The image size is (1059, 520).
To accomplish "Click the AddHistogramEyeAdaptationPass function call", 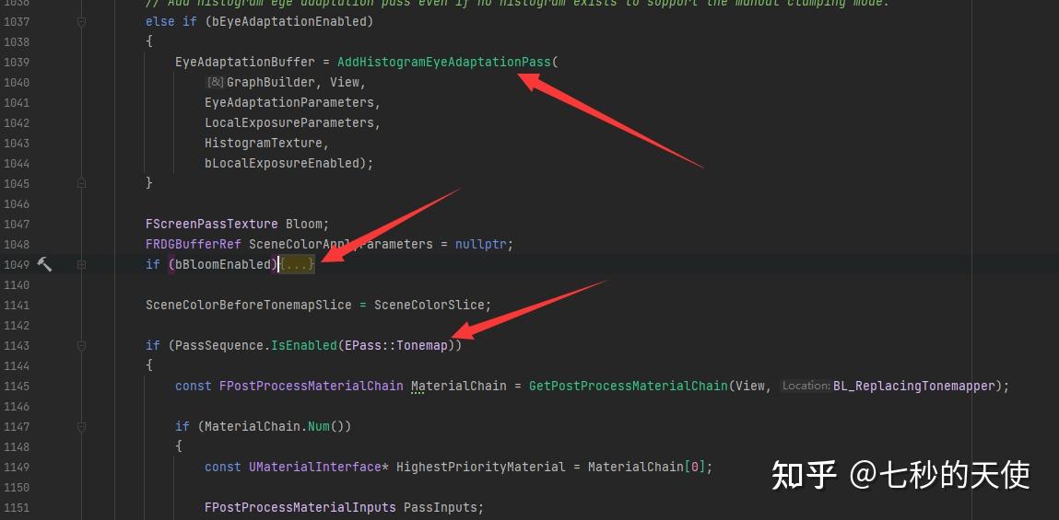I will [x=444, y=62].
